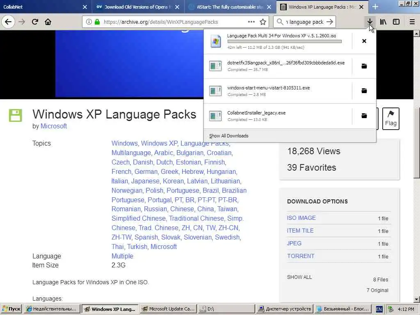Switch to Безымянный Блокнот taskbar window

(x=343, y=309)
